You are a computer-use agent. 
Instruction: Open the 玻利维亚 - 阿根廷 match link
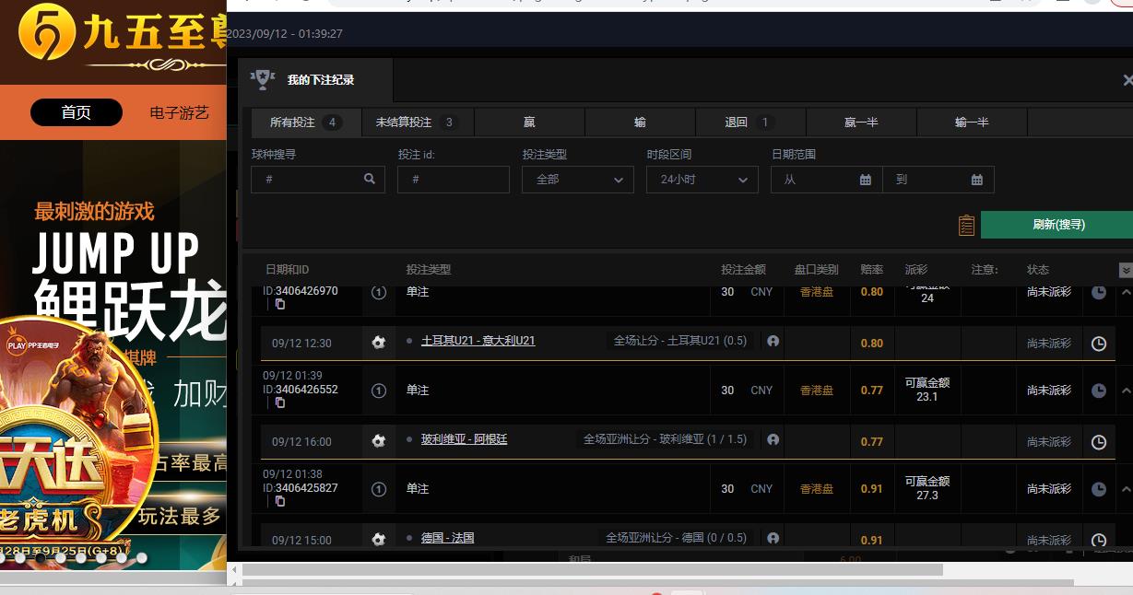[x=464, y=439]
